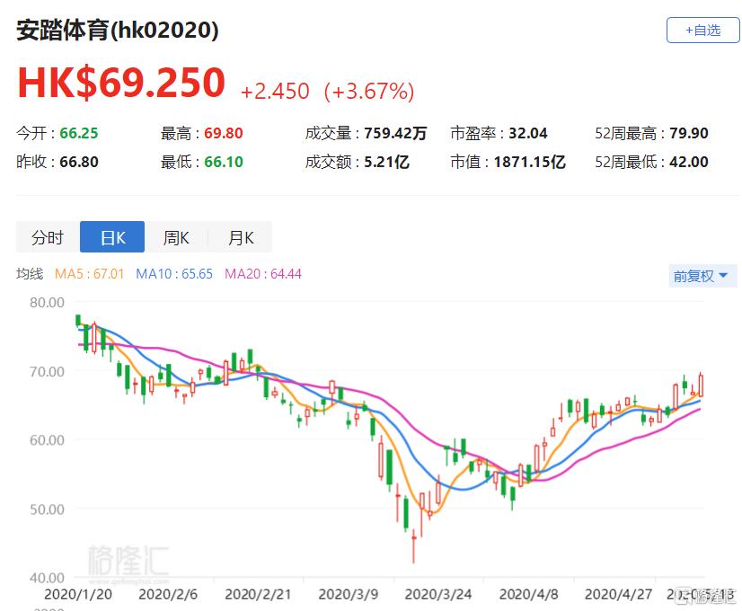The height and width of the screenshot is (611, 742).
Task: Click 今开 value 66.25
Action: point(79,134)
